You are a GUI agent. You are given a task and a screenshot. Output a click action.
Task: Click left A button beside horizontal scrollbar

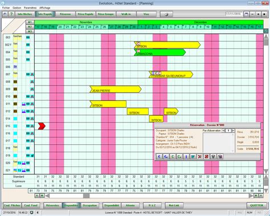pyautogui.click(x=37, y=195)
